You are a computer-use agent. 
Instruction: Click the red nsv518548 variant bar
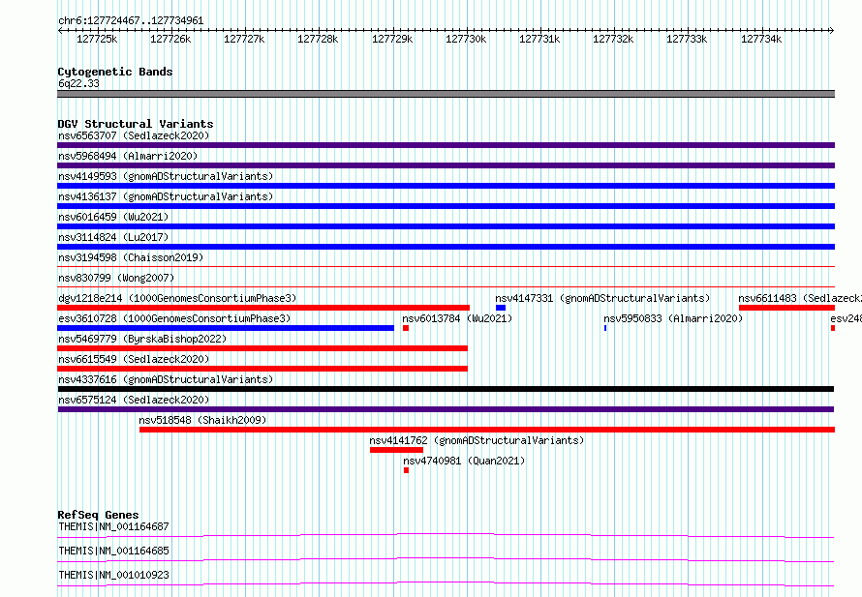[x=487, y=430]
